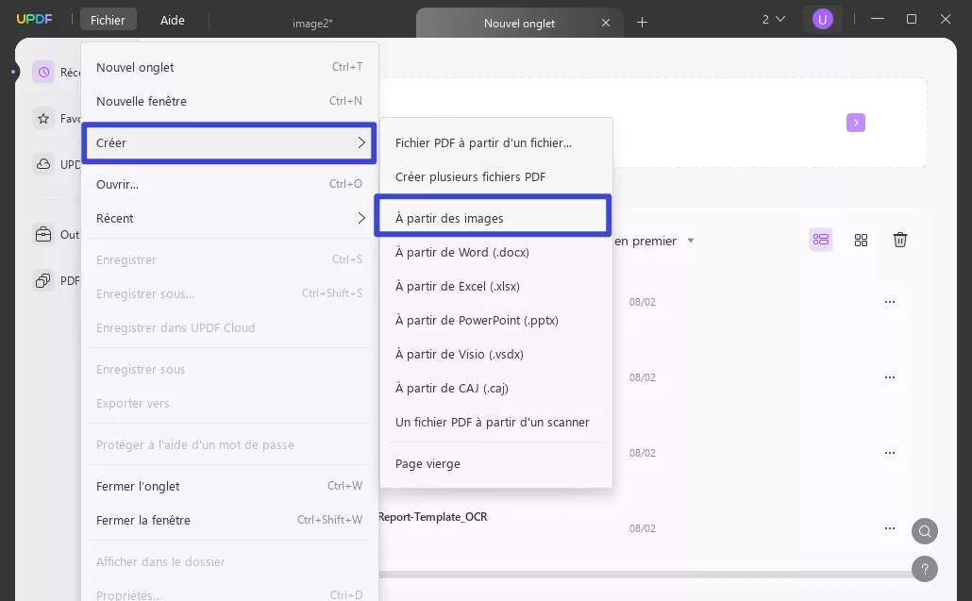972x601 pixels.
Task: Choose 'Page vierge' to create a blank page
Action: pyautogui.click(x=427, y=463)
